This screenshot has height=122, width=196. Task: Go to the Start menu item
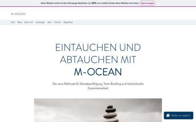pyautogui.click(x=13, y=22)
